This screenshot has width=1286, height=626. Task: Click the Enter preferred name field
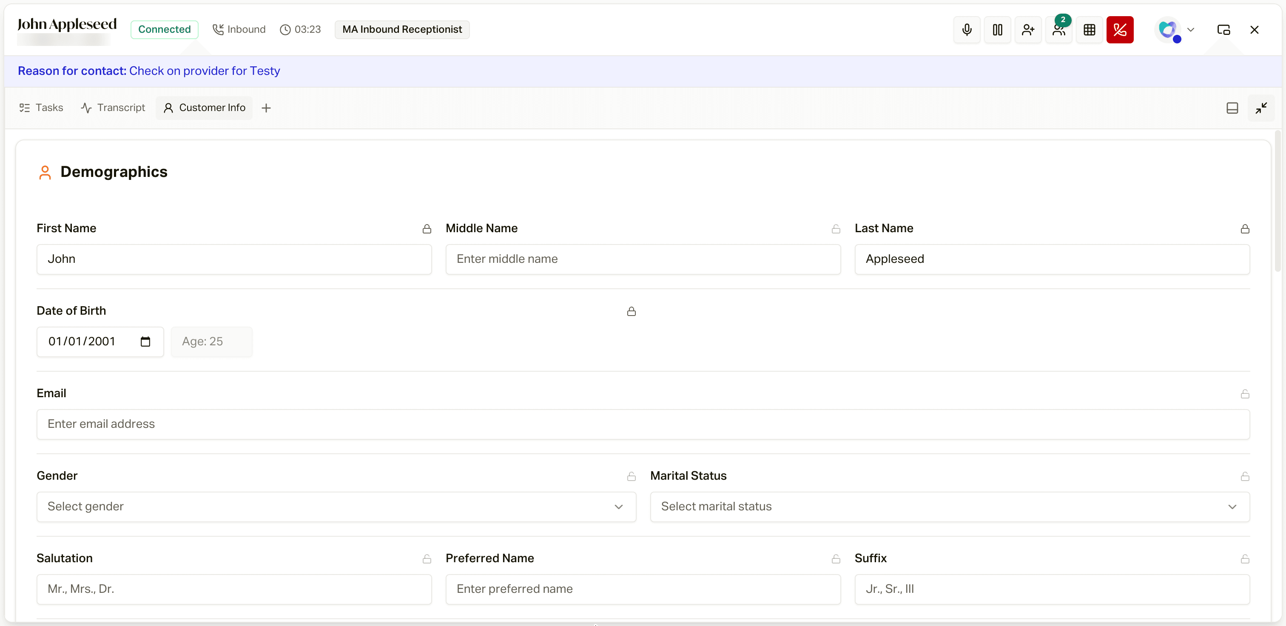(643, 589)
